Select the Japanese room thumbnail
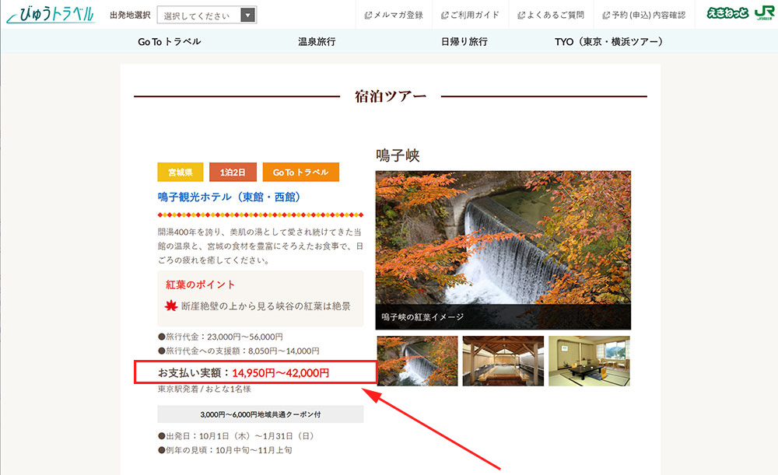Image resolution: width=778 pixels, height=475 pixels. tap(589, 361)
